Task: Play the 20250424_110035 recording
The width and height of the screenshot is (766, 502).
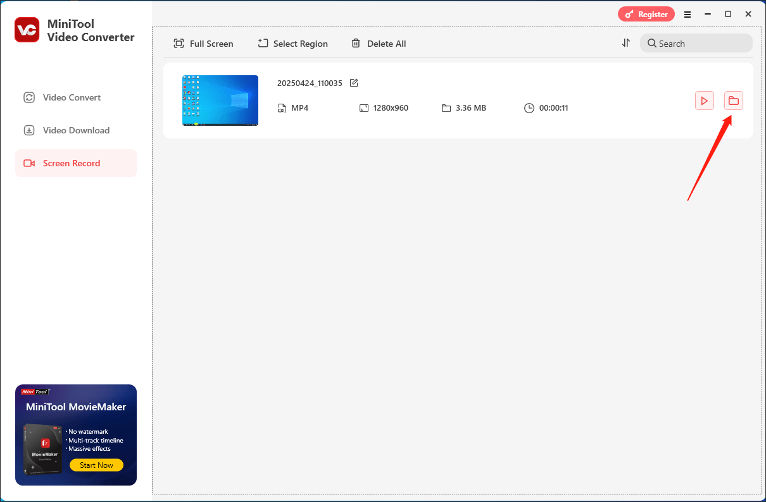Action: click(705, 101)
